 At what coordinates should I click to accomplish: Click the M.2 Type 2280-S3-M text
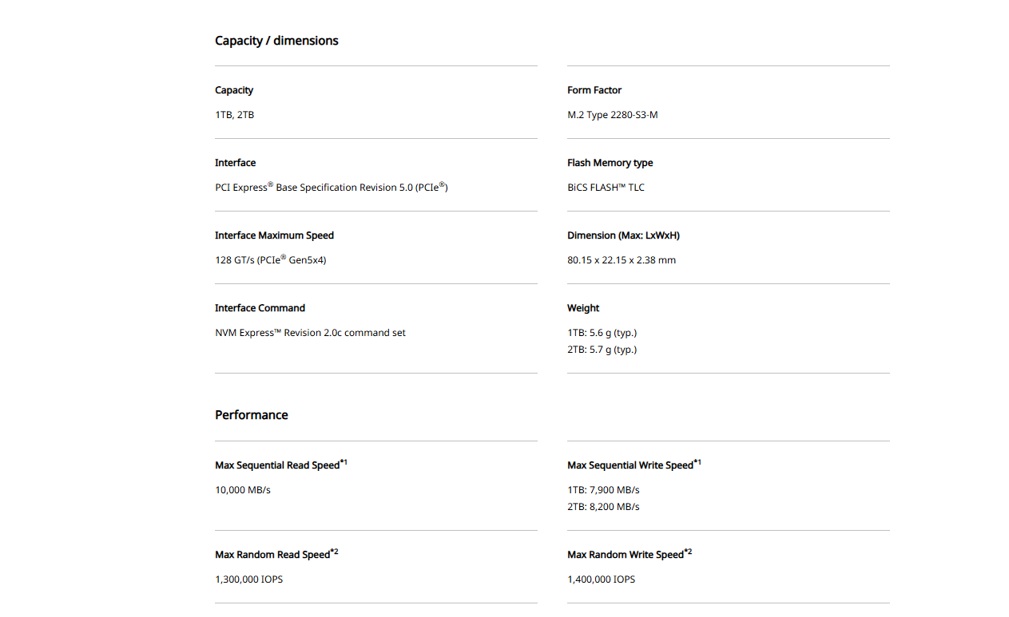(612, 115)
